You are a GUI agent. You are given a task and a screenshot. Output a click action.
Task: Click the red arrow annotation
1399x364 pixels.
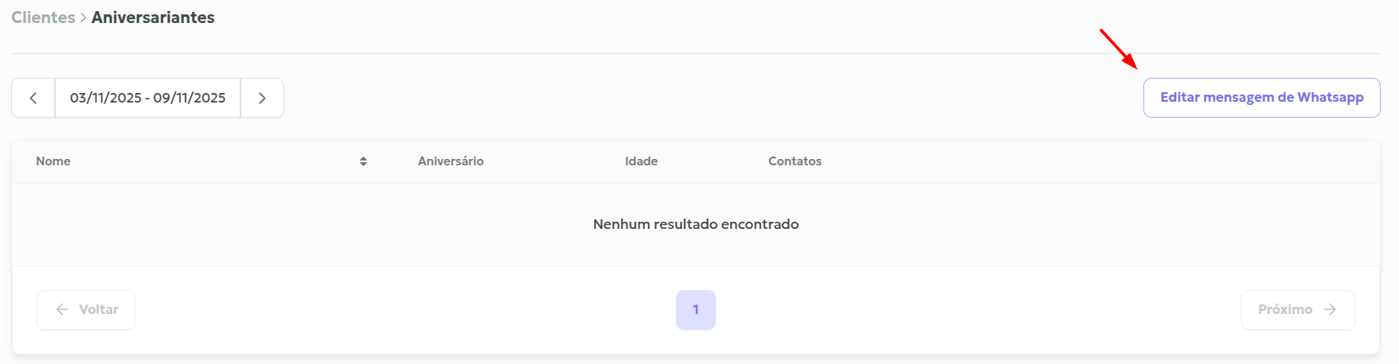point(1119,48)
